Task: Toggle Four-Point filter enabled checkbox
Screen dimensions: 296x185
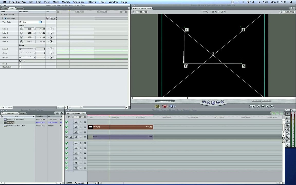Action: tap(5, 18)
